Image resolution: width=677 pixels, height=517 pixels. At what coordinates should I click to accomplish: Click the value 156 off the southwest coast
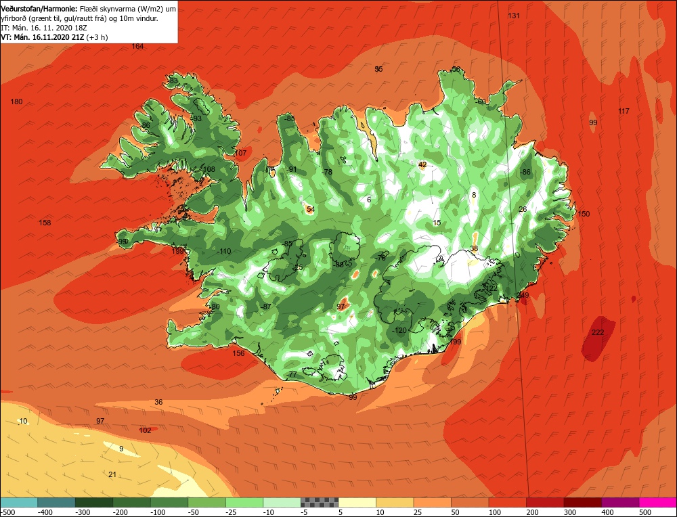[x=238, y=353]
